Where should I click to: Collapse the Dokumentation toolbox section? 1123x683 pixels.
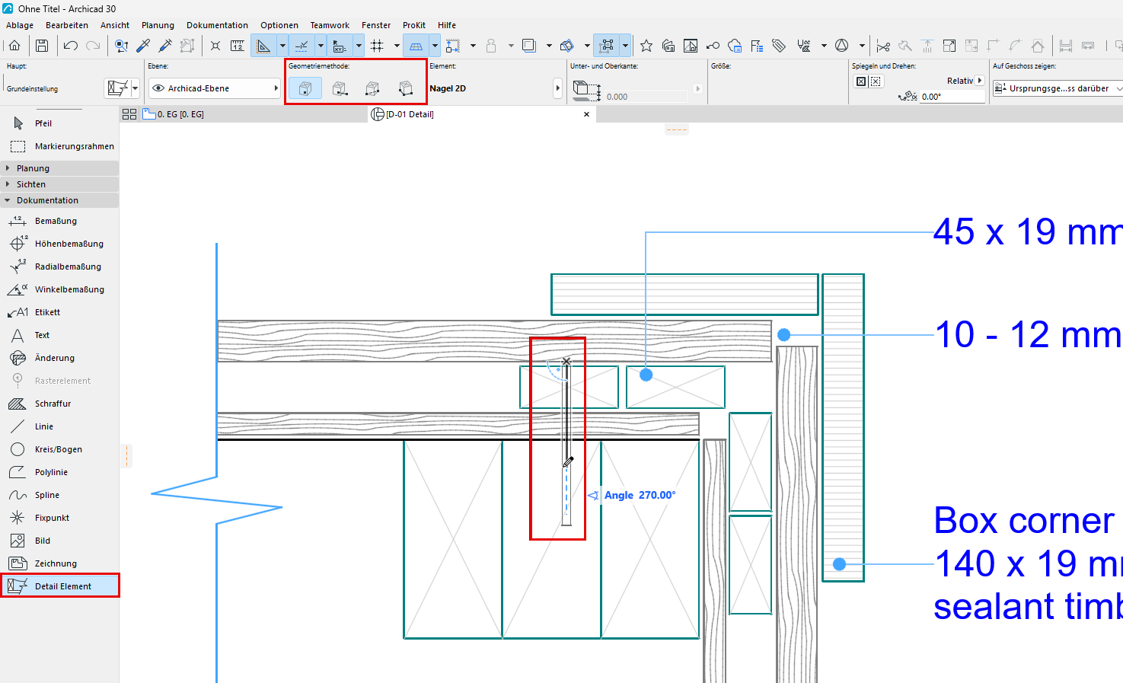(59, 200)
